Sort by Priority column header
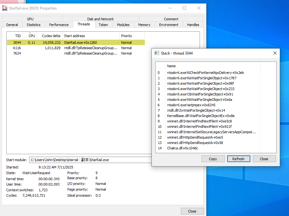 point(132,36)
